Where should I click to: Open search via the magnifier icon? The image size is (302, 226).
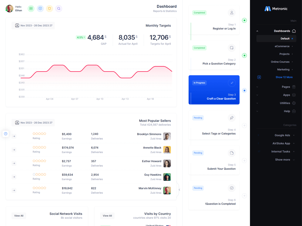[x=59, y=9]
